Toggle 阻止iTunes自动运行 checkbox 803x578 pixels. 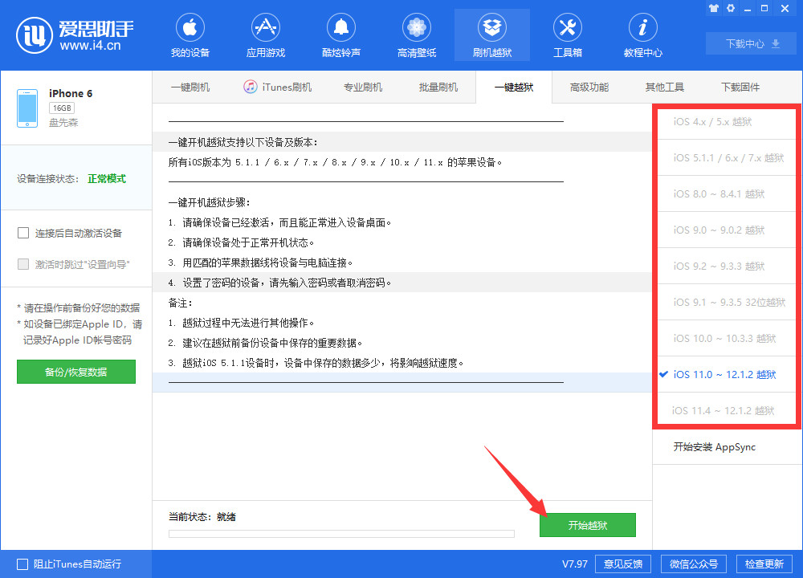pyautogui.click(x=22, y=564)
